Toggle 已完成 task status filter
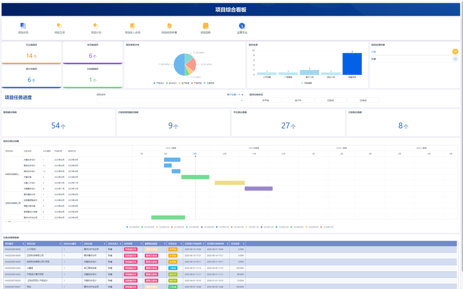 coord(363,100)
